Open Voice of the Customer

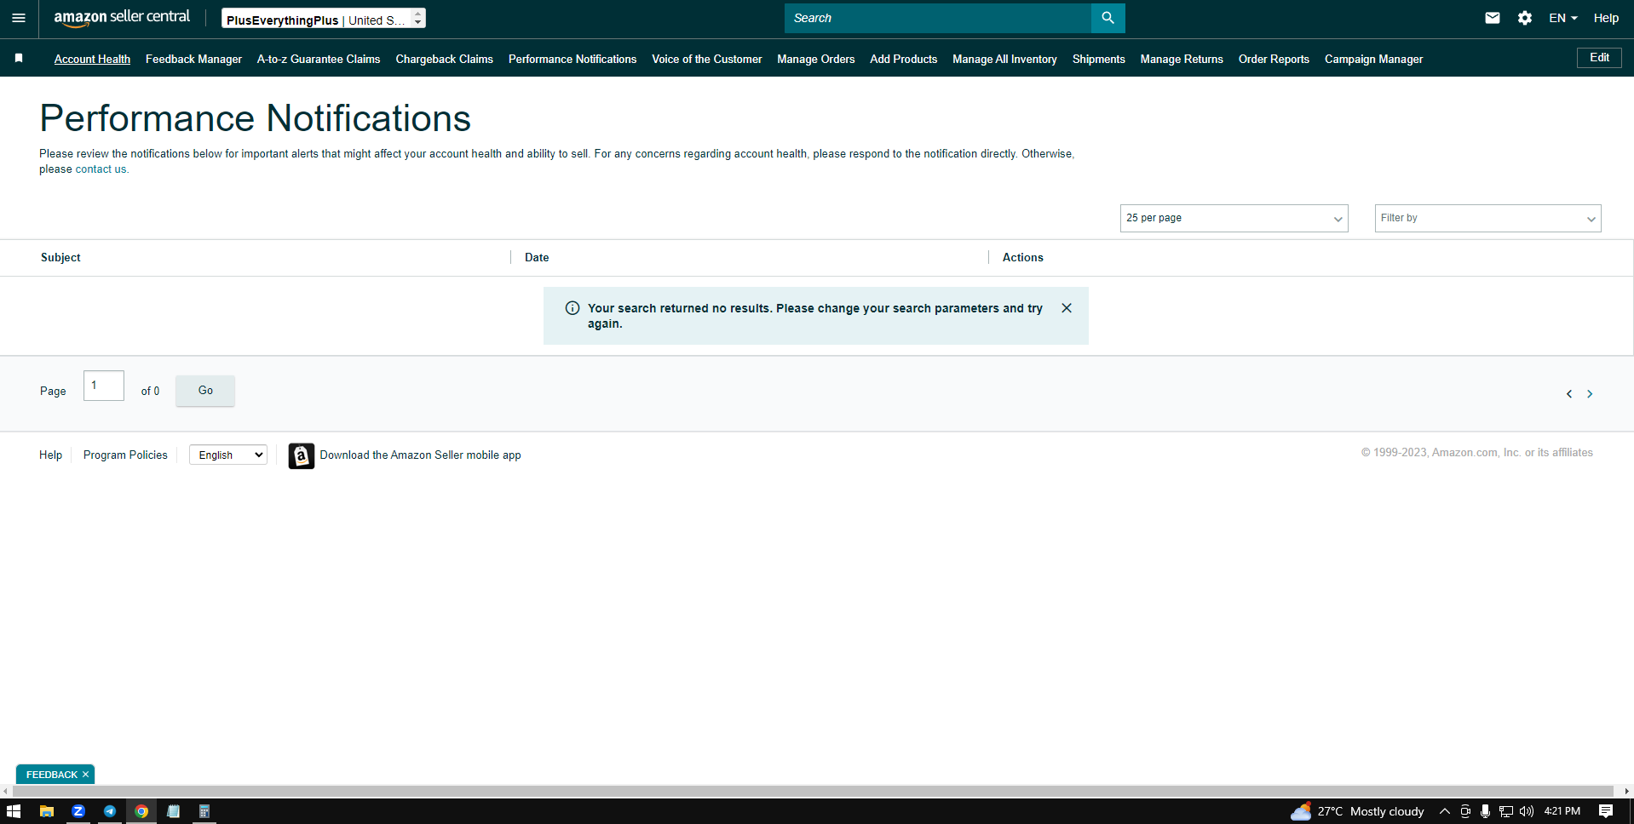707,59
